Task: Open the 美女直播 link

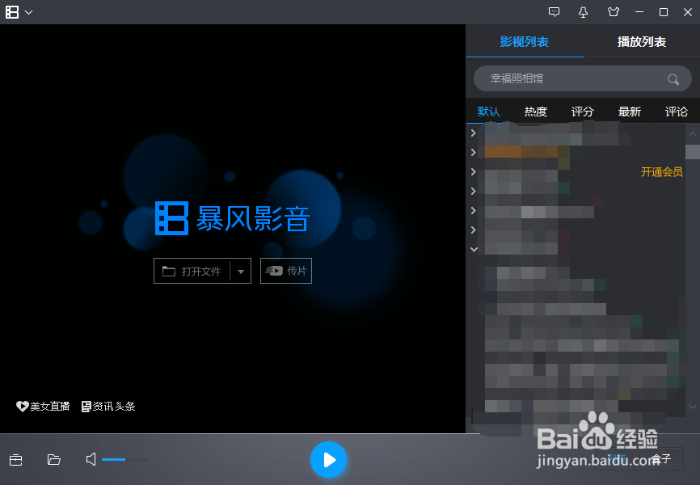Action: pos(43,406)
